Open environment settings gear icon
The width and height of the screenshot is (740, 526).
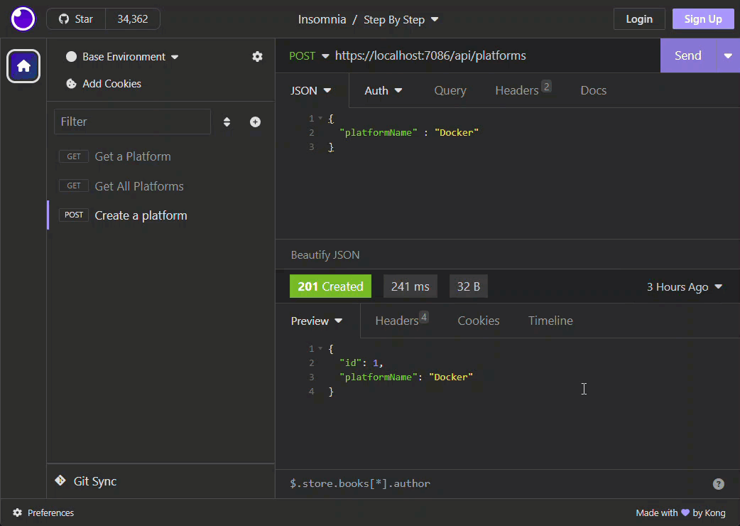coord(257,57)
